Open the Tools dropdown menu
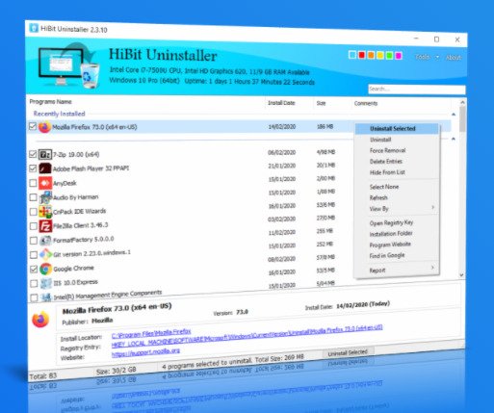This screenshot has height=413, width=494. point(427,57)
